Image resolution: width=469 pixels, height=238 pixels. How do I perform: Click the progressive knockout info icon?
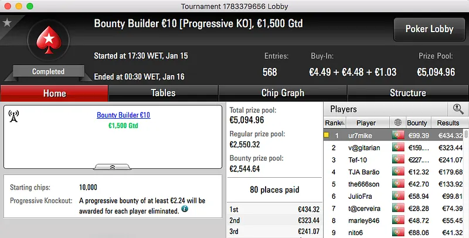(185, 208)
